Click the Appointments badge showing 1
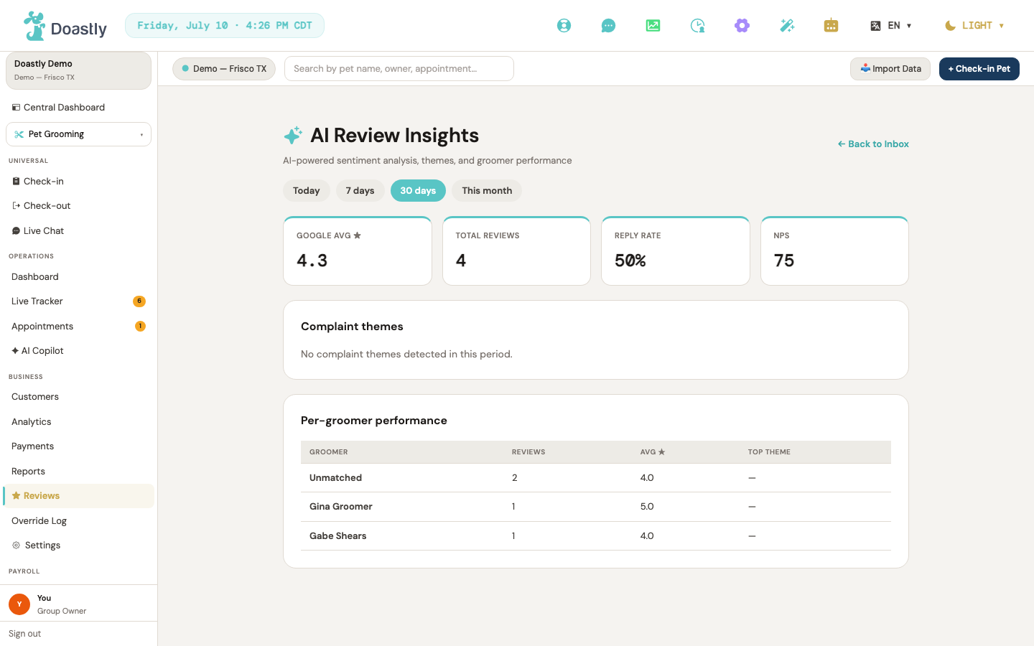 [140, 327]
